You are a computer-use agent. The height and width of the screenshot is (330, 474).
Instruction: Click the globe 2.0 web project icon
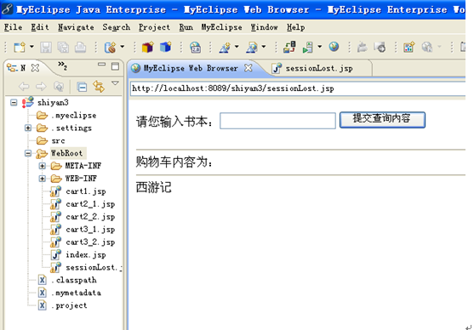click(x=195, y=47)
